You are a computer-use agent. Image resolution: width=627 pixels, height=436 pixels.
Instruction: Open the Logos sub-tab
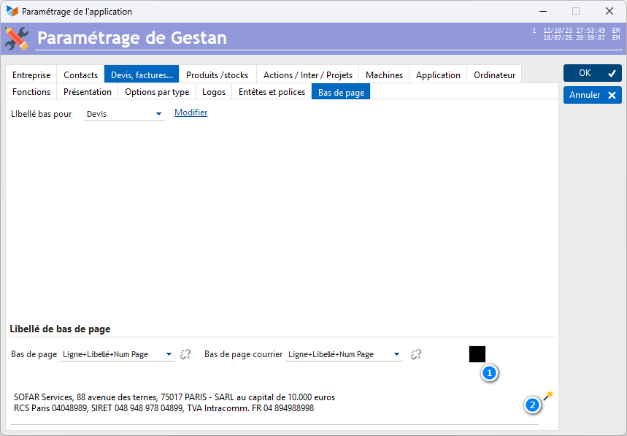click(x=214, y=92)
